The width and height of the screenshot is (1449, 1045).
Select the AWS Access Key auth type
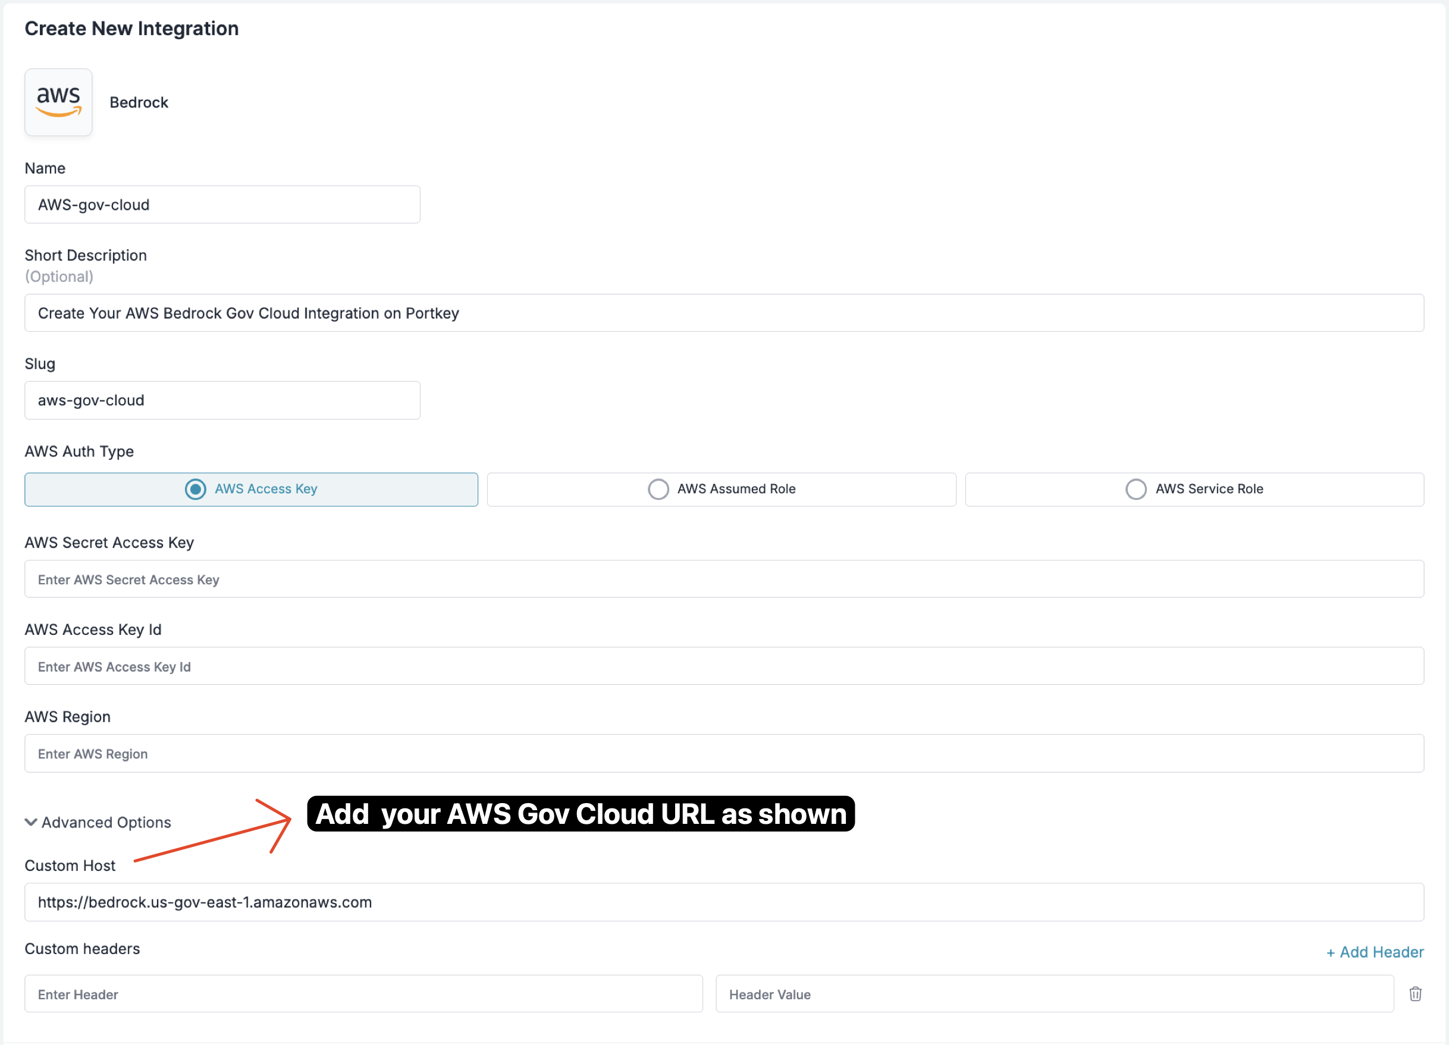[251, 489]
